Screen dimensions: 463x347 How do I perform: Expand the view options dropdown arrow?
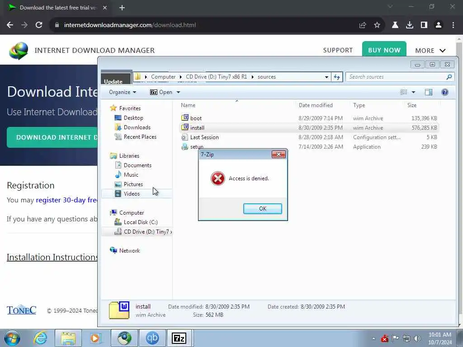[x=413, y=92]
